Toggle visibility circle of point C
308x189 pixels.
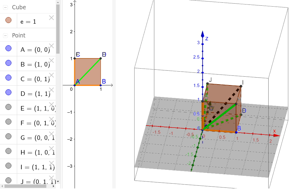(x=8, y=78)
